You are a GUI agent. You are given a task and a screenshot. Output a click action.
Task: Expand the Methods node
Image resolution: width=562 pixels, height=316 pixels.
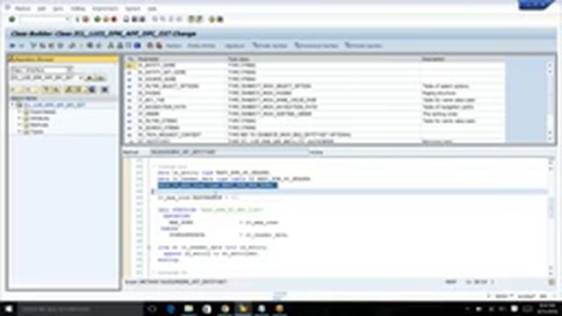click(19, 125)
